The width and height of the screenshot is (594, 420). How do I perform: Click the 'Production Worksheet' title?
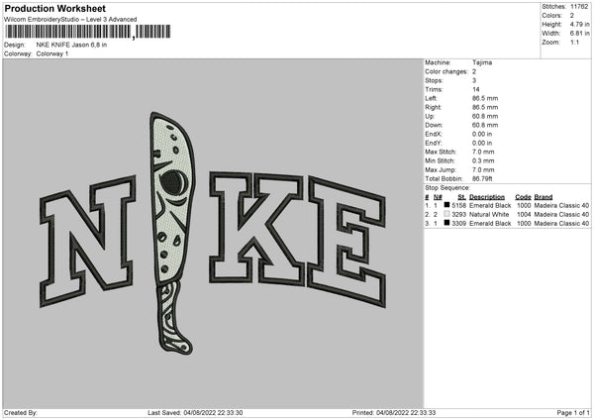pos(55,9)
